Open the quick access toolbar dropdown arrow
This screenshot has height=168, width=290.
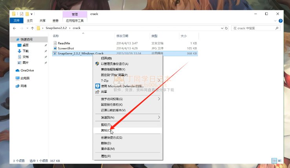32,14
